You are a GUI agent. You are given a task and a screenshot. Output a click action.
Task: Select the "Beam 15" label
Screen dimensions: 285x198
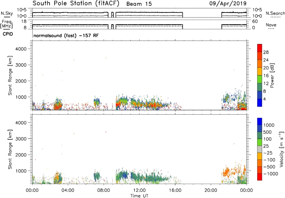coord(139,4)
